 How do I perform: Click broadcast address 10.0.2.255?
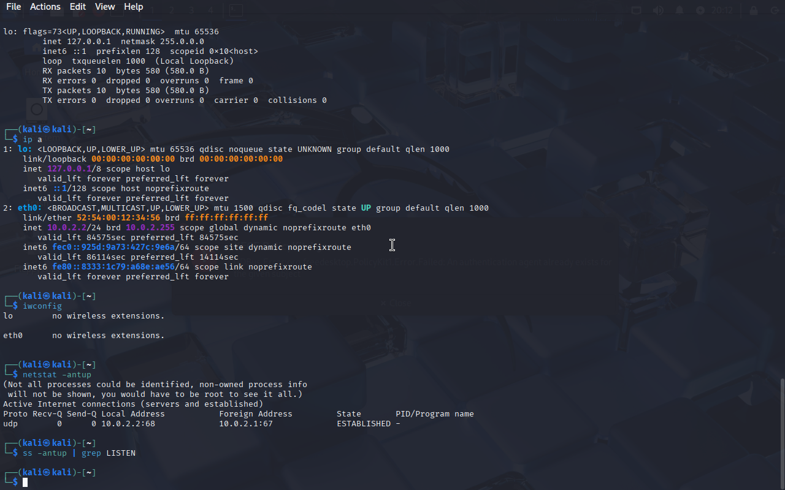(x=150, y=228)
